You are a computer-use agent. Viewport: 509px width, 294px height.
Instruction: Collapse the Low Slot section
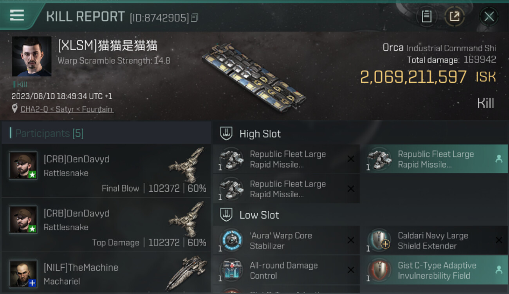226,215
